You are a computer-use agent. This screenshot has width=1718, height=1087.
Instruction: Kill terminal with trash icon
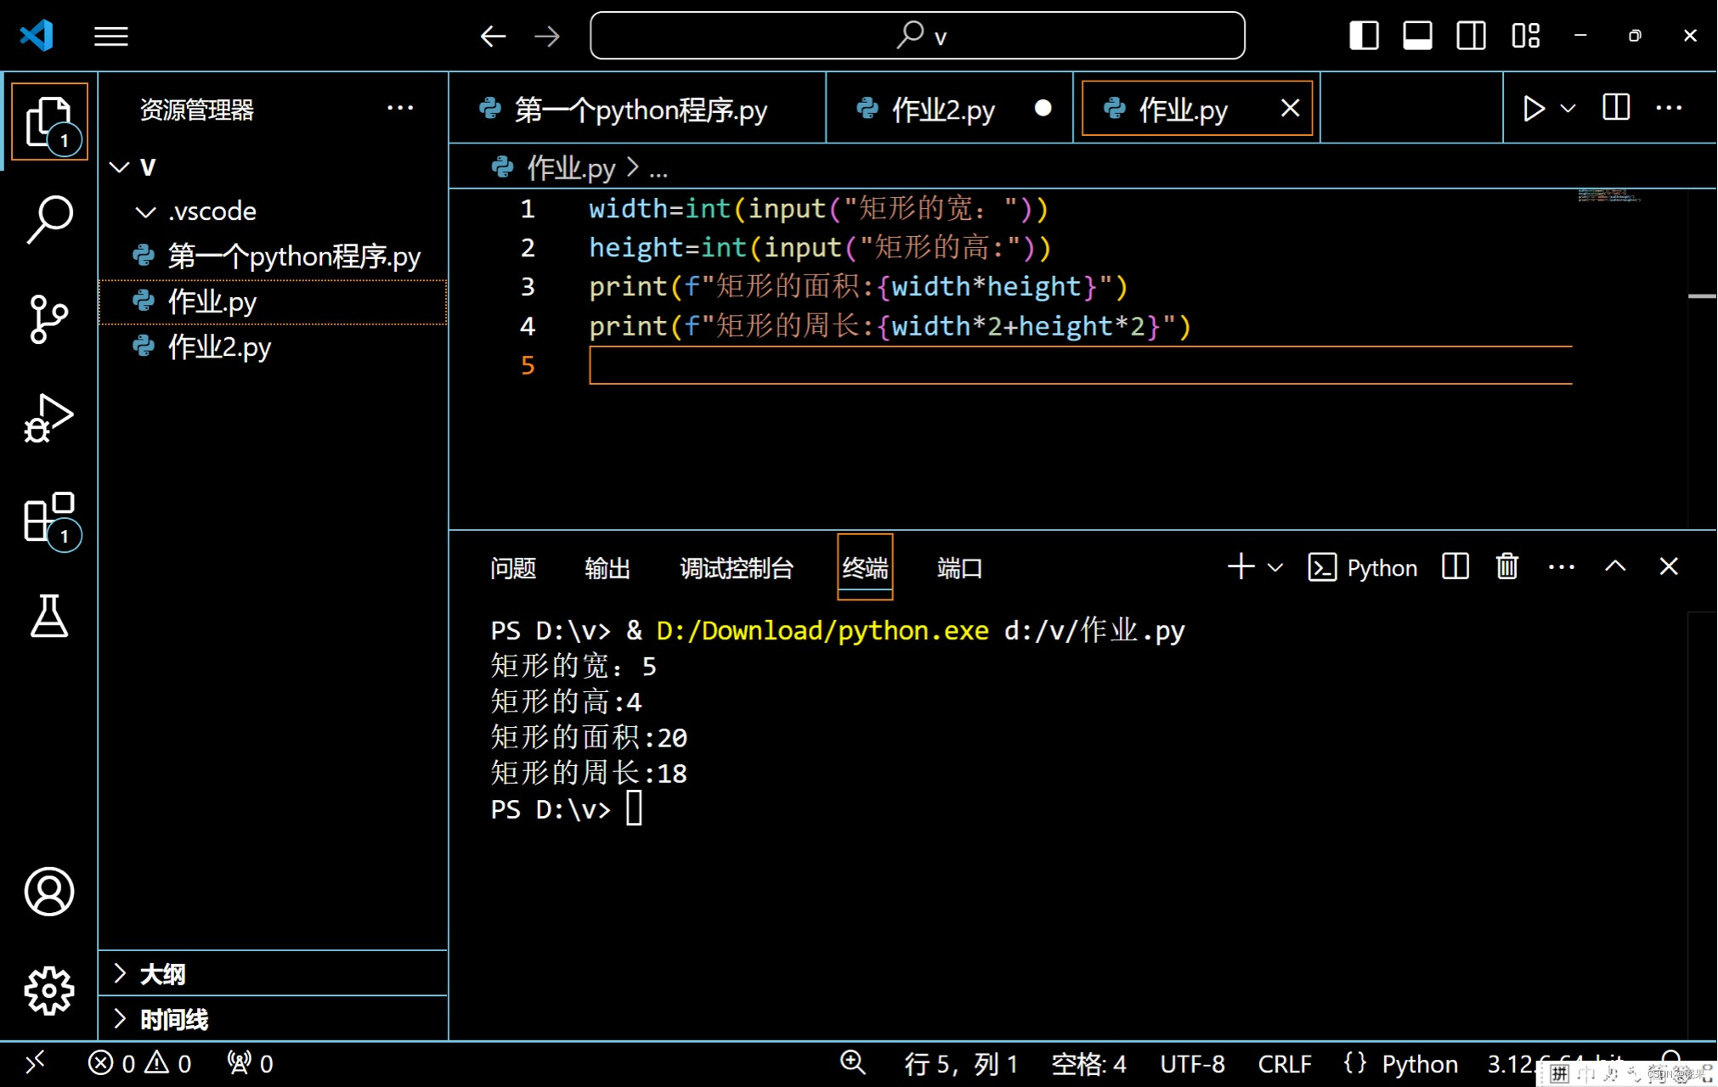tap(1507, 566)
